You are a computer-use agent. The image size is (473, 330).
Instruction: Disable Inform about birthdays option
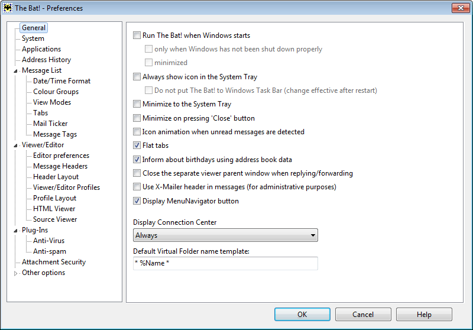[137, 159]
